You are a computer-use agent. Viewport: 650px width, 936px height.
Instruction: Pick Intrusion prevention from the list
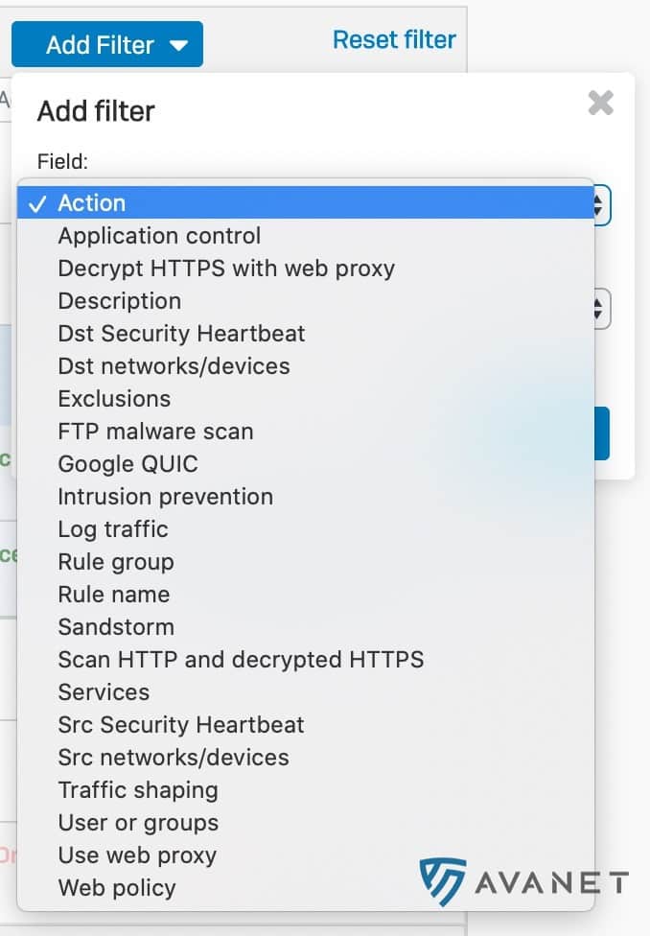click(165, 496)
